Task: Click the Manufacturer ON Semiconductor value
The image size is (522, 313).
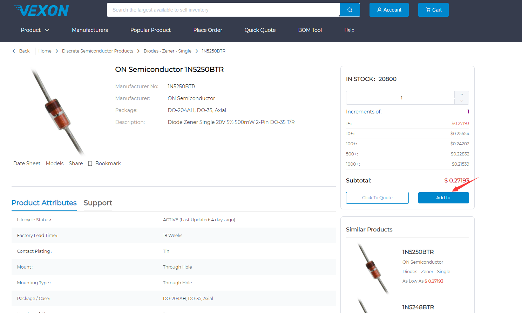Action: tap(191, 98)
